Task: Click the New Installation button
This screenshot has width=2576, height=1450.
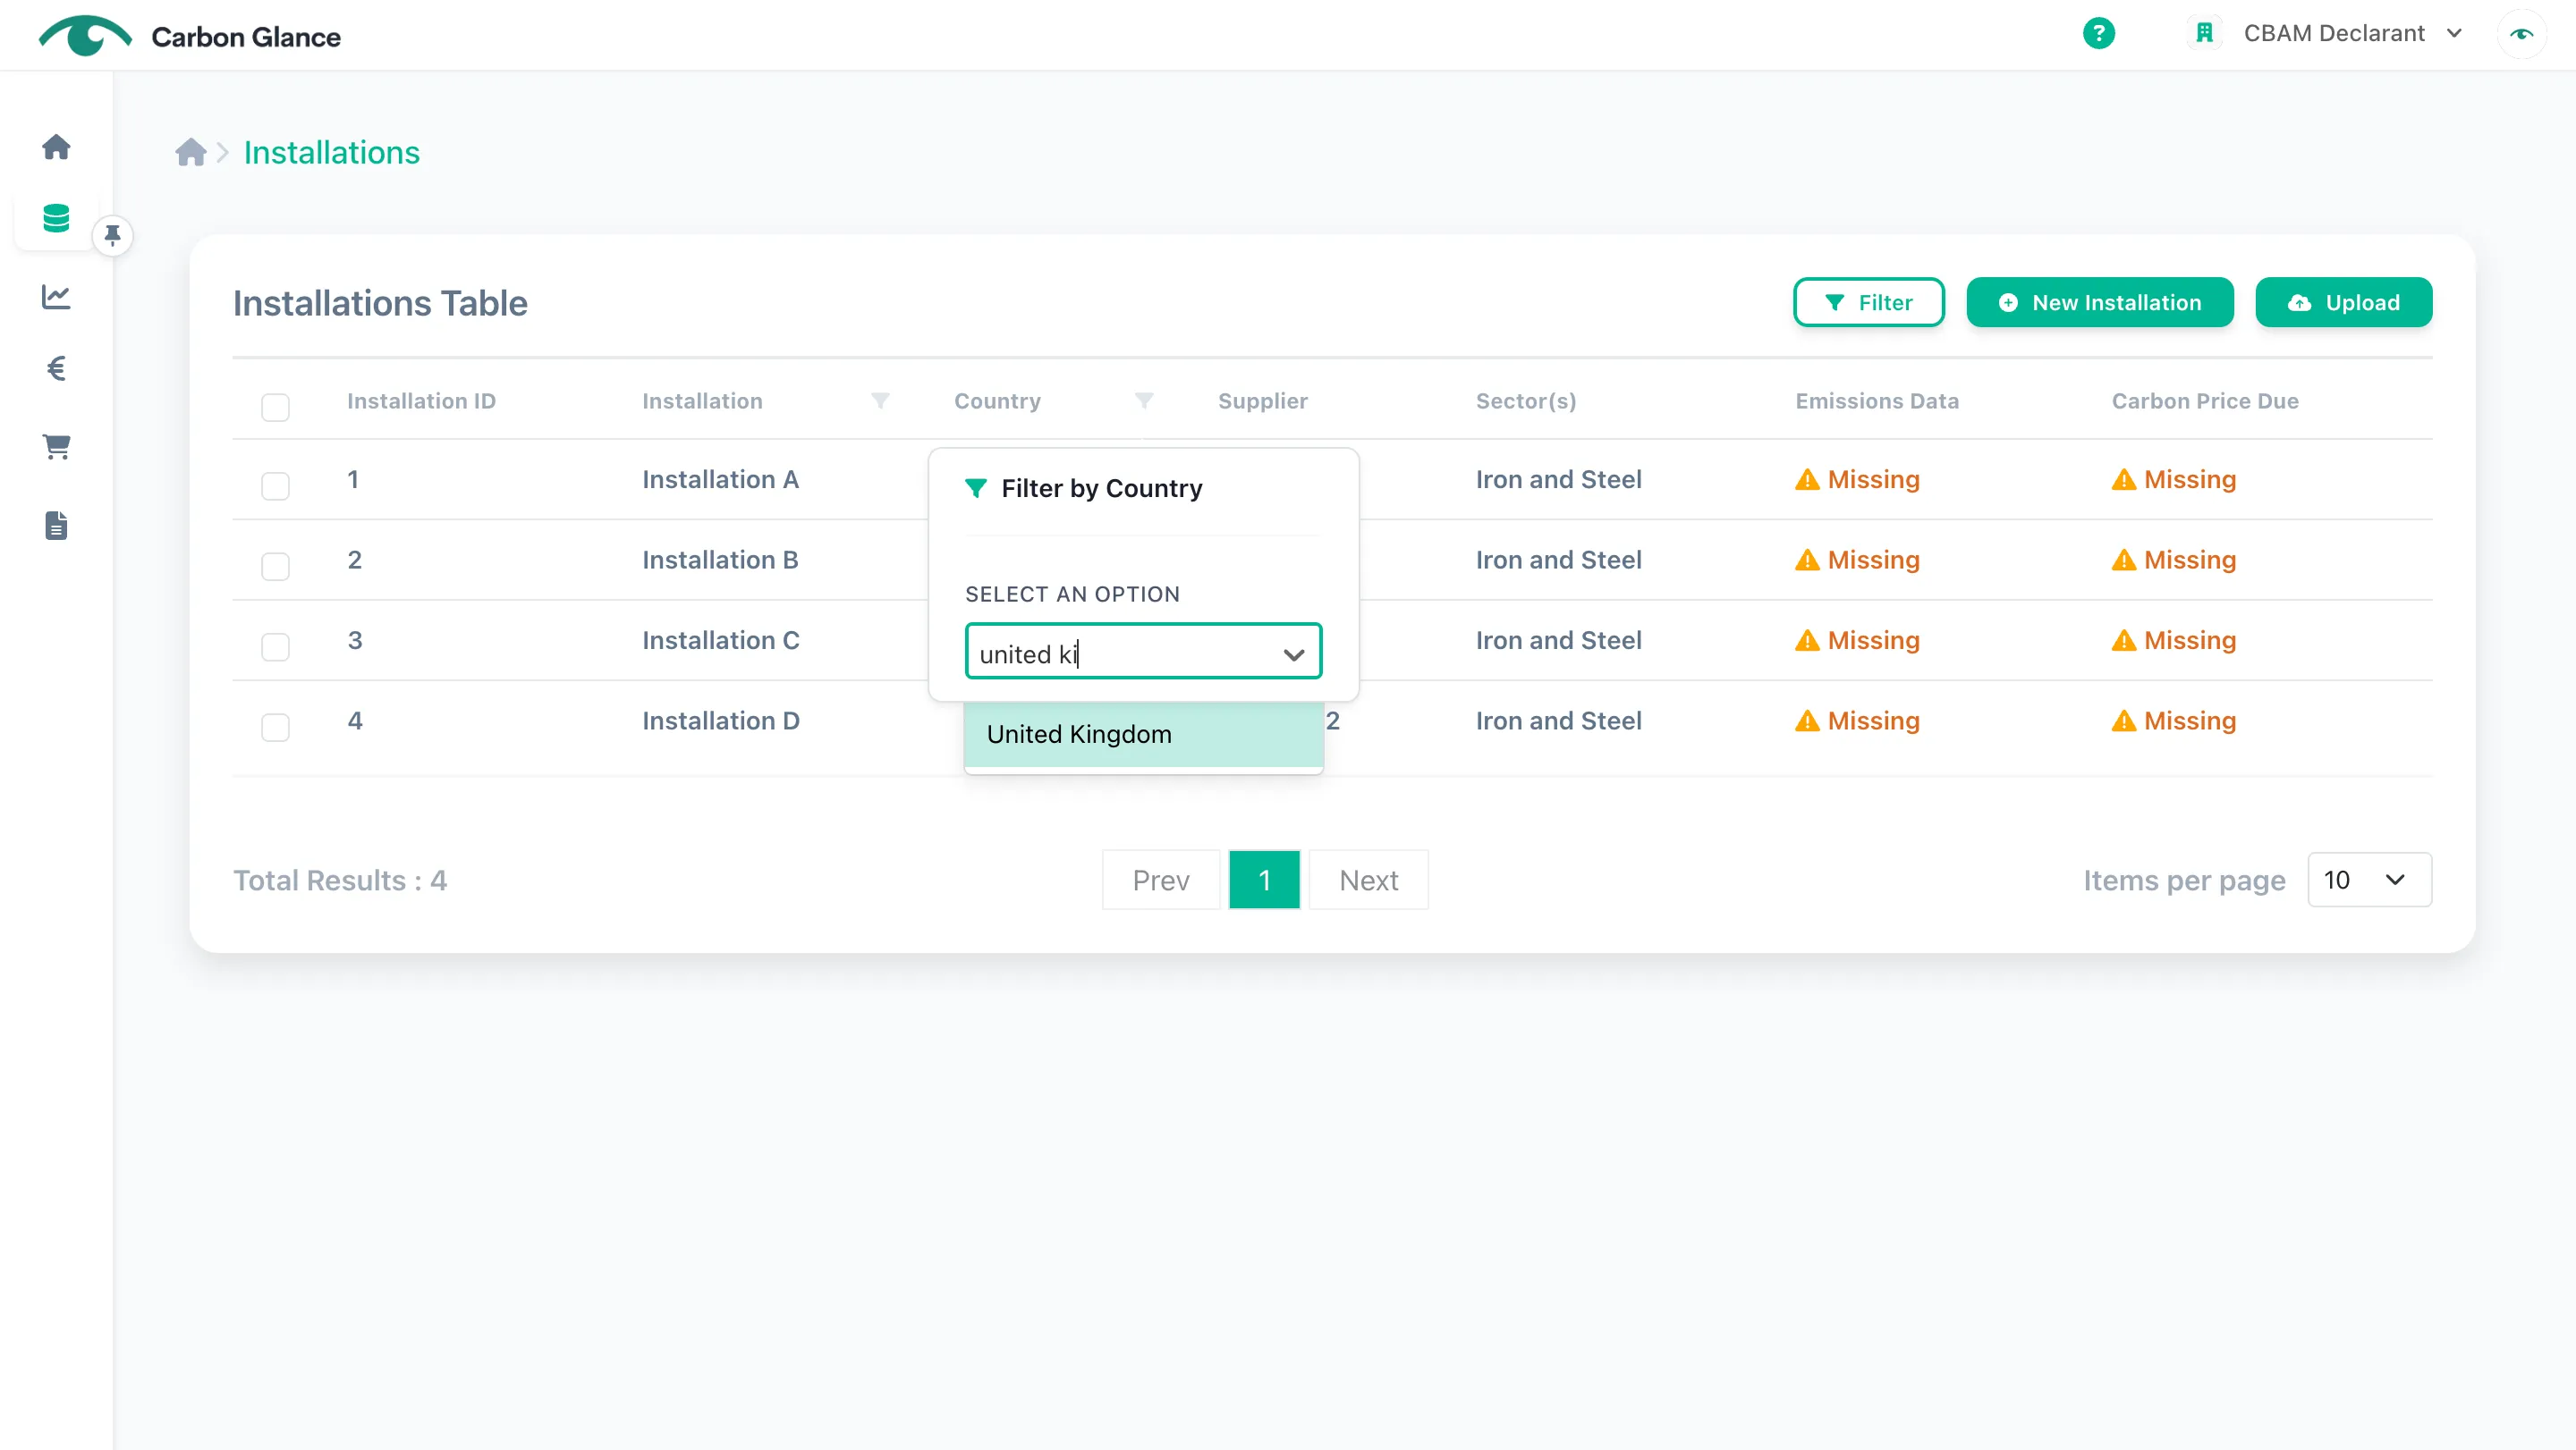Action: (2099, 303)
